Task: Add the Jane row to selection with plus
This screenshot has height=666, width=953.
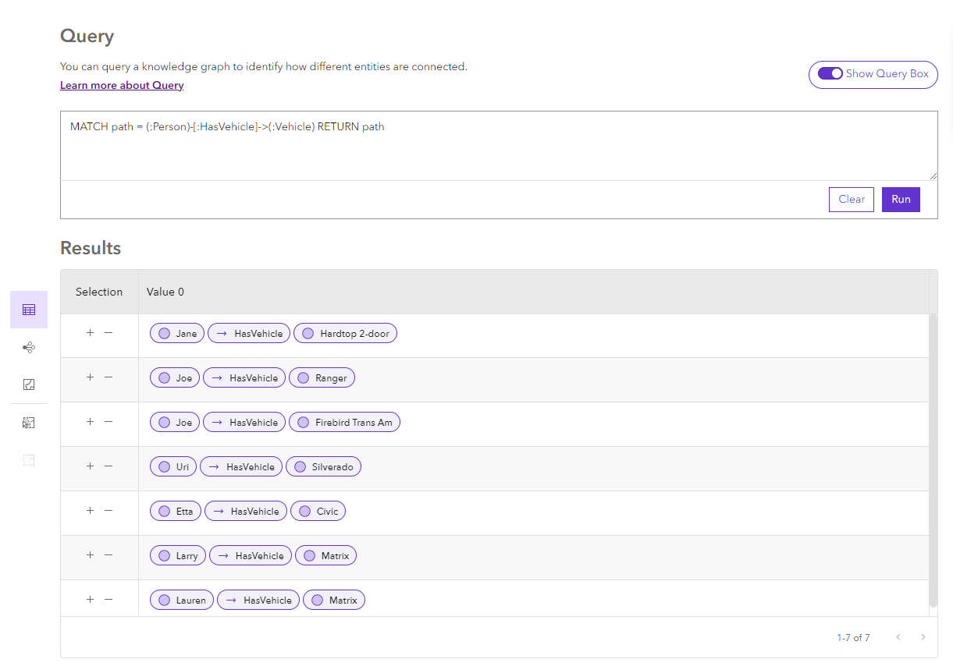Action: 90,332
